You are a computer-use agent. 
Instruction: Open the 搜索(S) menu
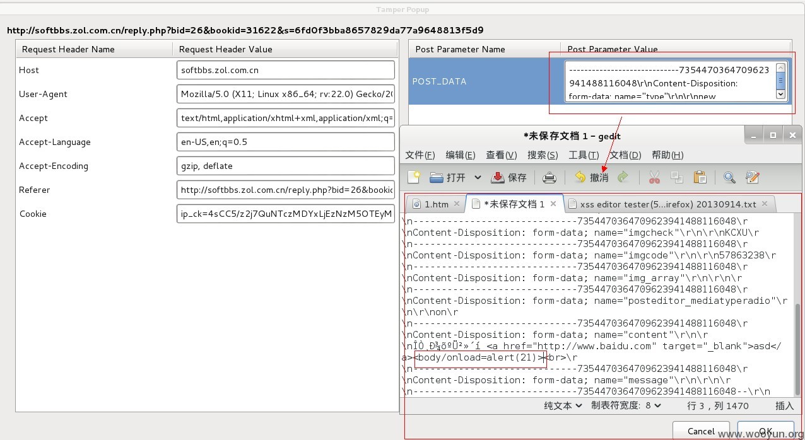point(543,155)
